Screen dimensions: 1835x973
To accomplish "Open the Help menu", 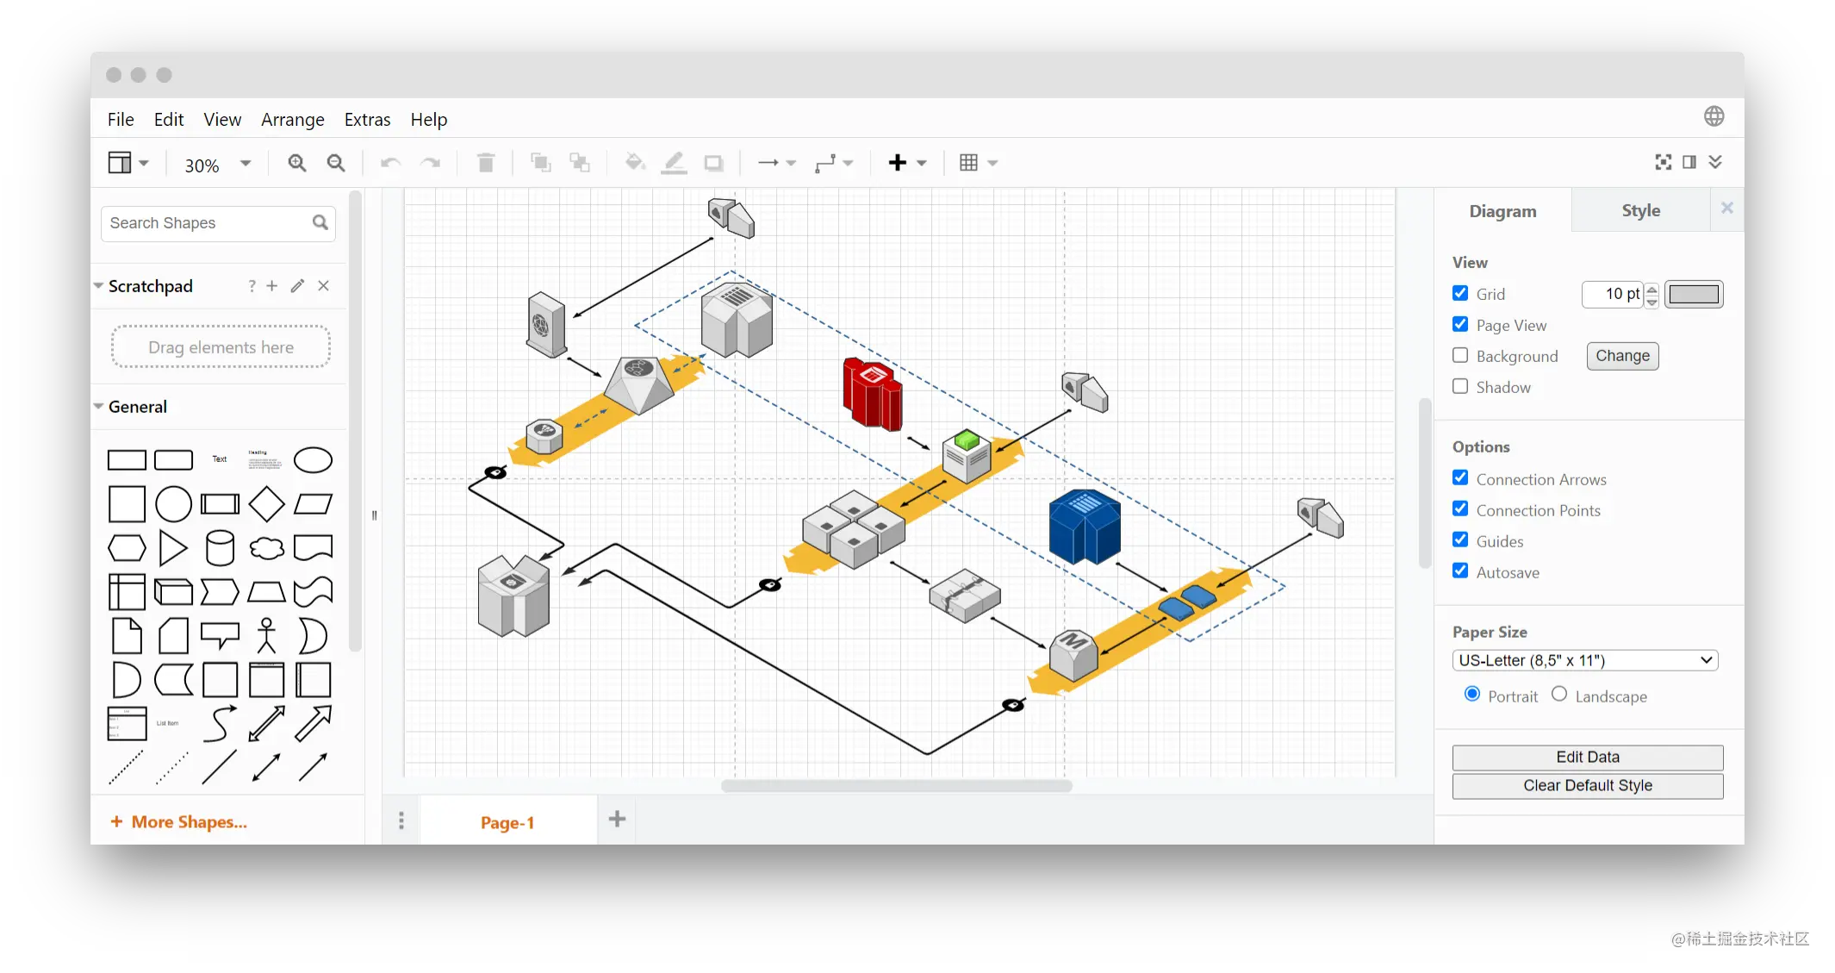I will tap(428, 120).
